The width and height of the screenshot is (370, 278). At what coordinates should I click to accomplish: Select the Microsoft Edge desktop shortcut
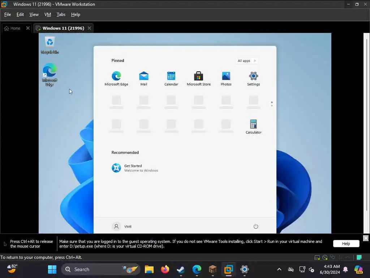50,75
